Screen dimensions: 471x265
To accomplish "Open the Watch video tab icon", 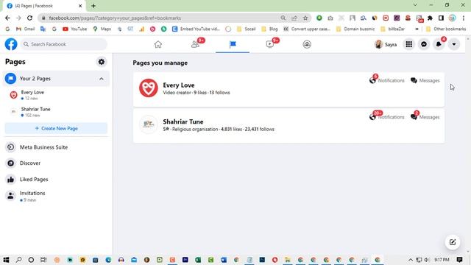I will (x=270, y=44).
